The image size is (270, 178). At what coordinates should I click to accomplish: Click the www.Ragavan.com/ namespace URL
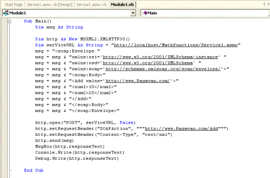138,81
